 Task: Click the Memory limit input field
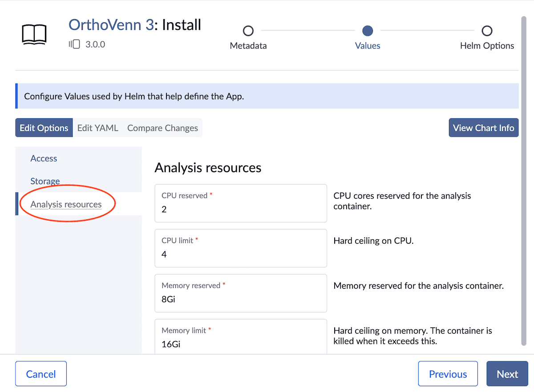[241, 337]
